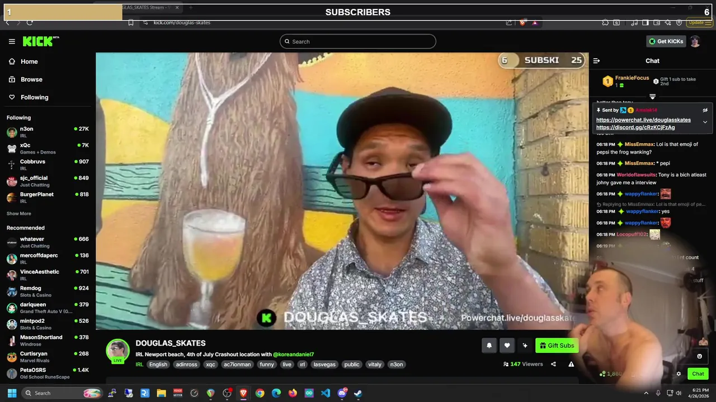Open Leo AI sparkle icon

(x=668, y=22)
